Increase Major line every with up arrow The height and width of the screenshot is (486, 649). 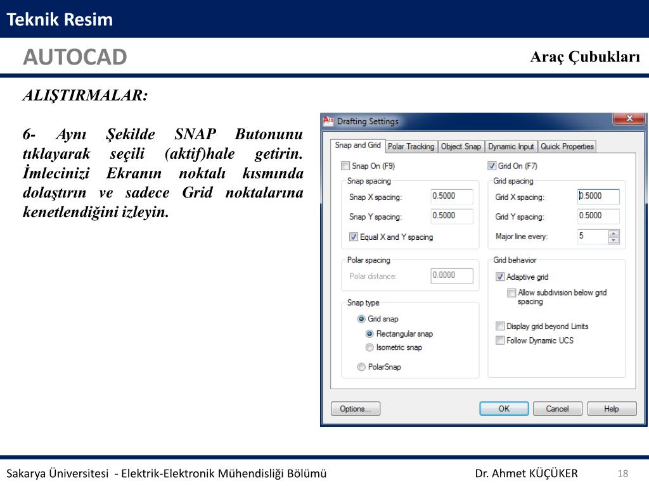coord(614,234)
